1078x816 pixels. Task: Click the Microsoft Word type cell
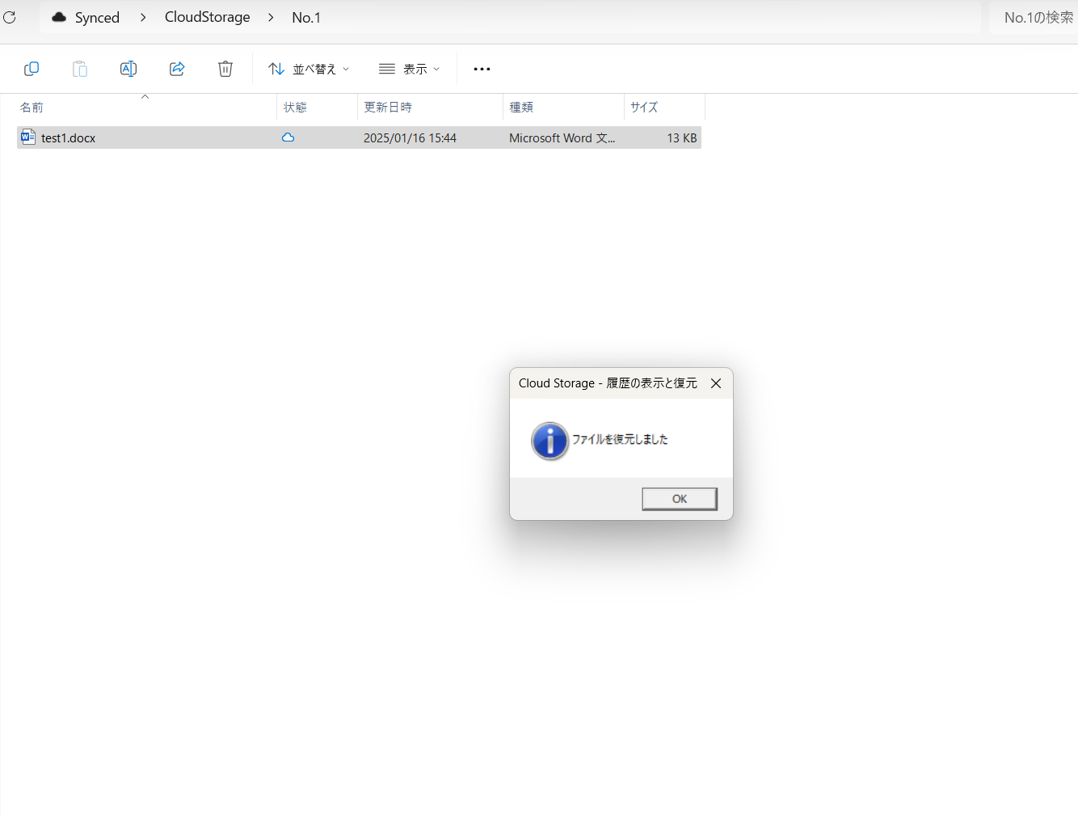[x=562, y=138]
